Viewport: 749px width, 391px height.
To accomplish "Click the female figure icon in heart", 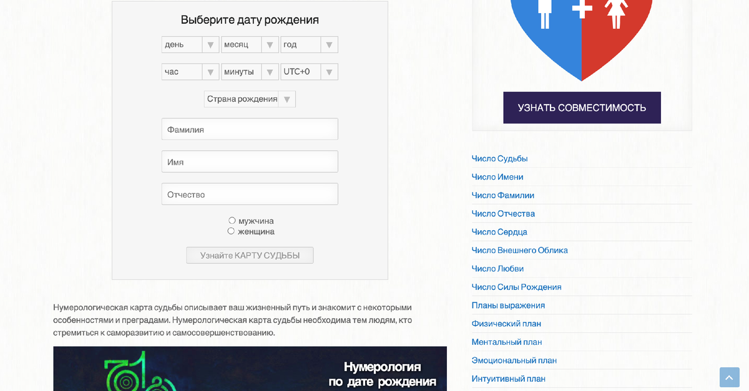I will point(616,14).
